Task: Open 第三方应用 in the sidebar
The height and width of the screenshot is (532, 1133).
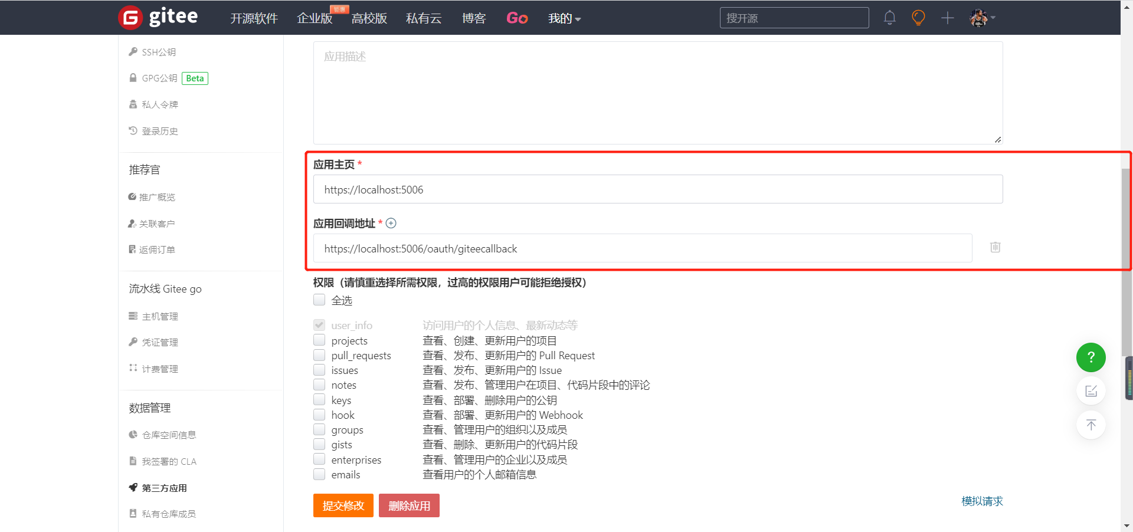Action: tap(164, 488)
